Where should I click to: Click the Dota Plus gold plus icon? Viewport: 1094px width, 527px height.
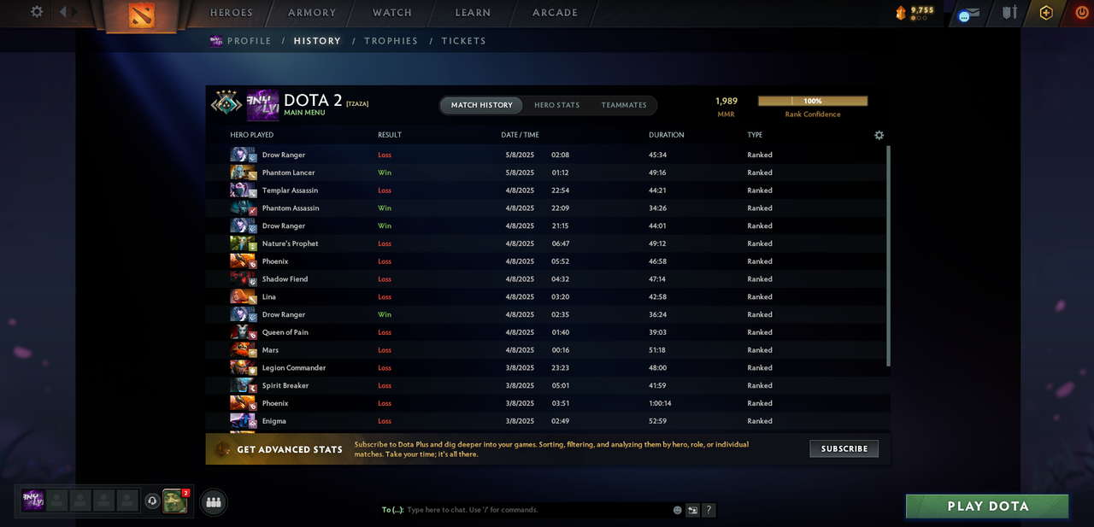[x=1045, y=13]
